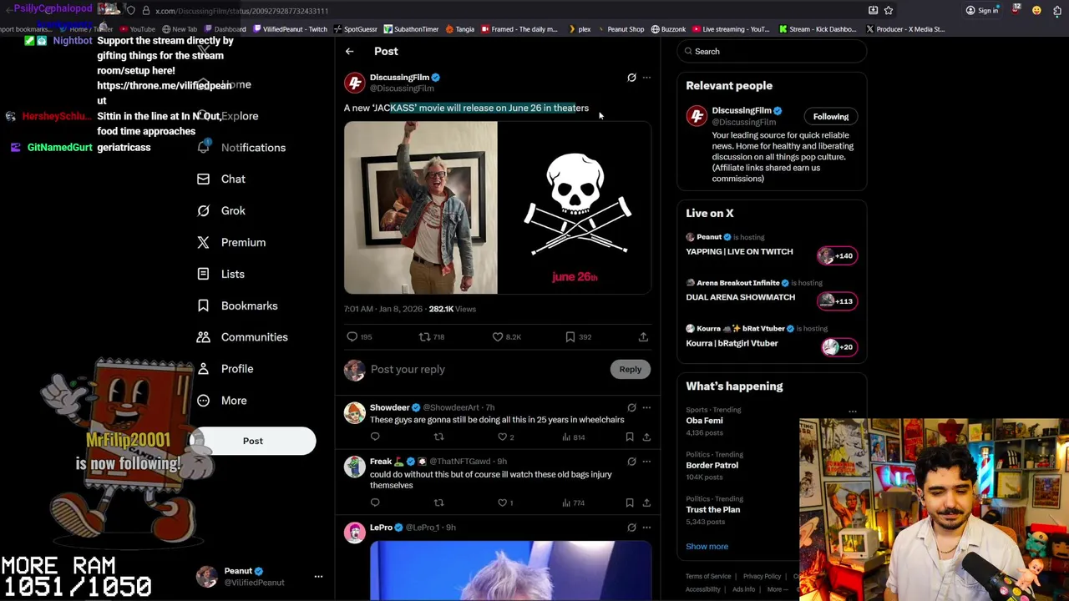Click the Communities people icon

click(203, 337)
